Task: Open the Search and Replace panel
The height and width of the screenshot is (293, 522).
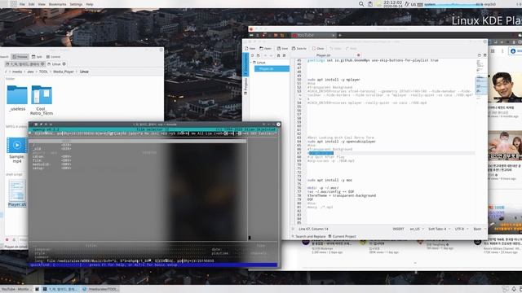Action: click(x=308, y=237)
